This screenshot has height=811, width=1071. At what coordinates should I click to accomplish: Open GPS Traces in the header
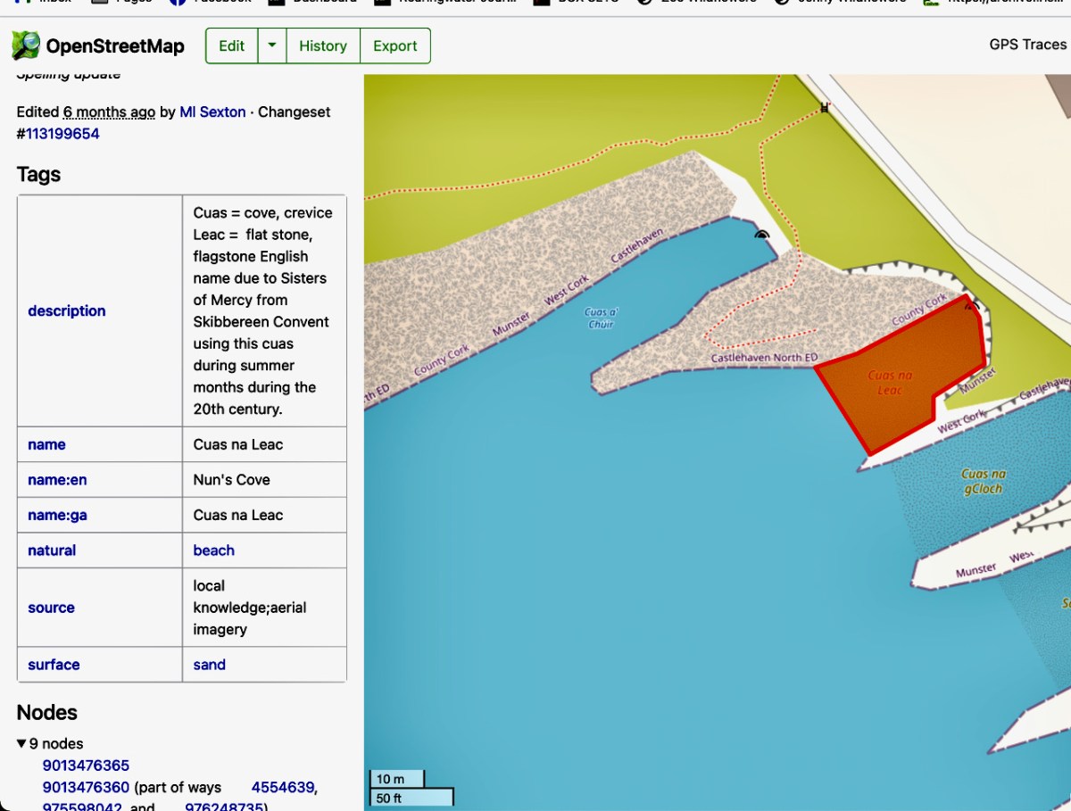[x=1027, y=45]
